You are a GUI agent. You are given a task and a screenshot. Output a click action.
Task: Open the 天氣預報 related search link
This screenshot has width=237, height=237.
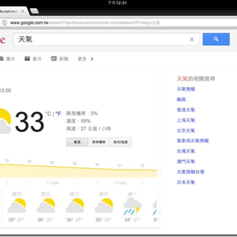186,89
